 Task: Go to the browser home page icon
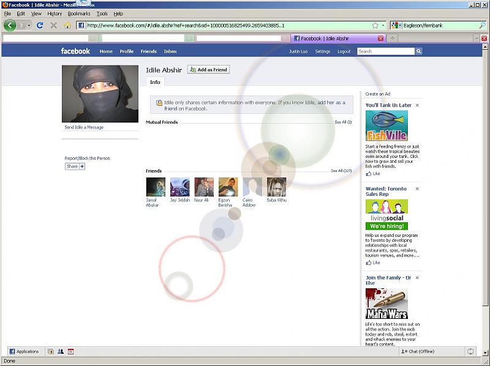[67, 25]
